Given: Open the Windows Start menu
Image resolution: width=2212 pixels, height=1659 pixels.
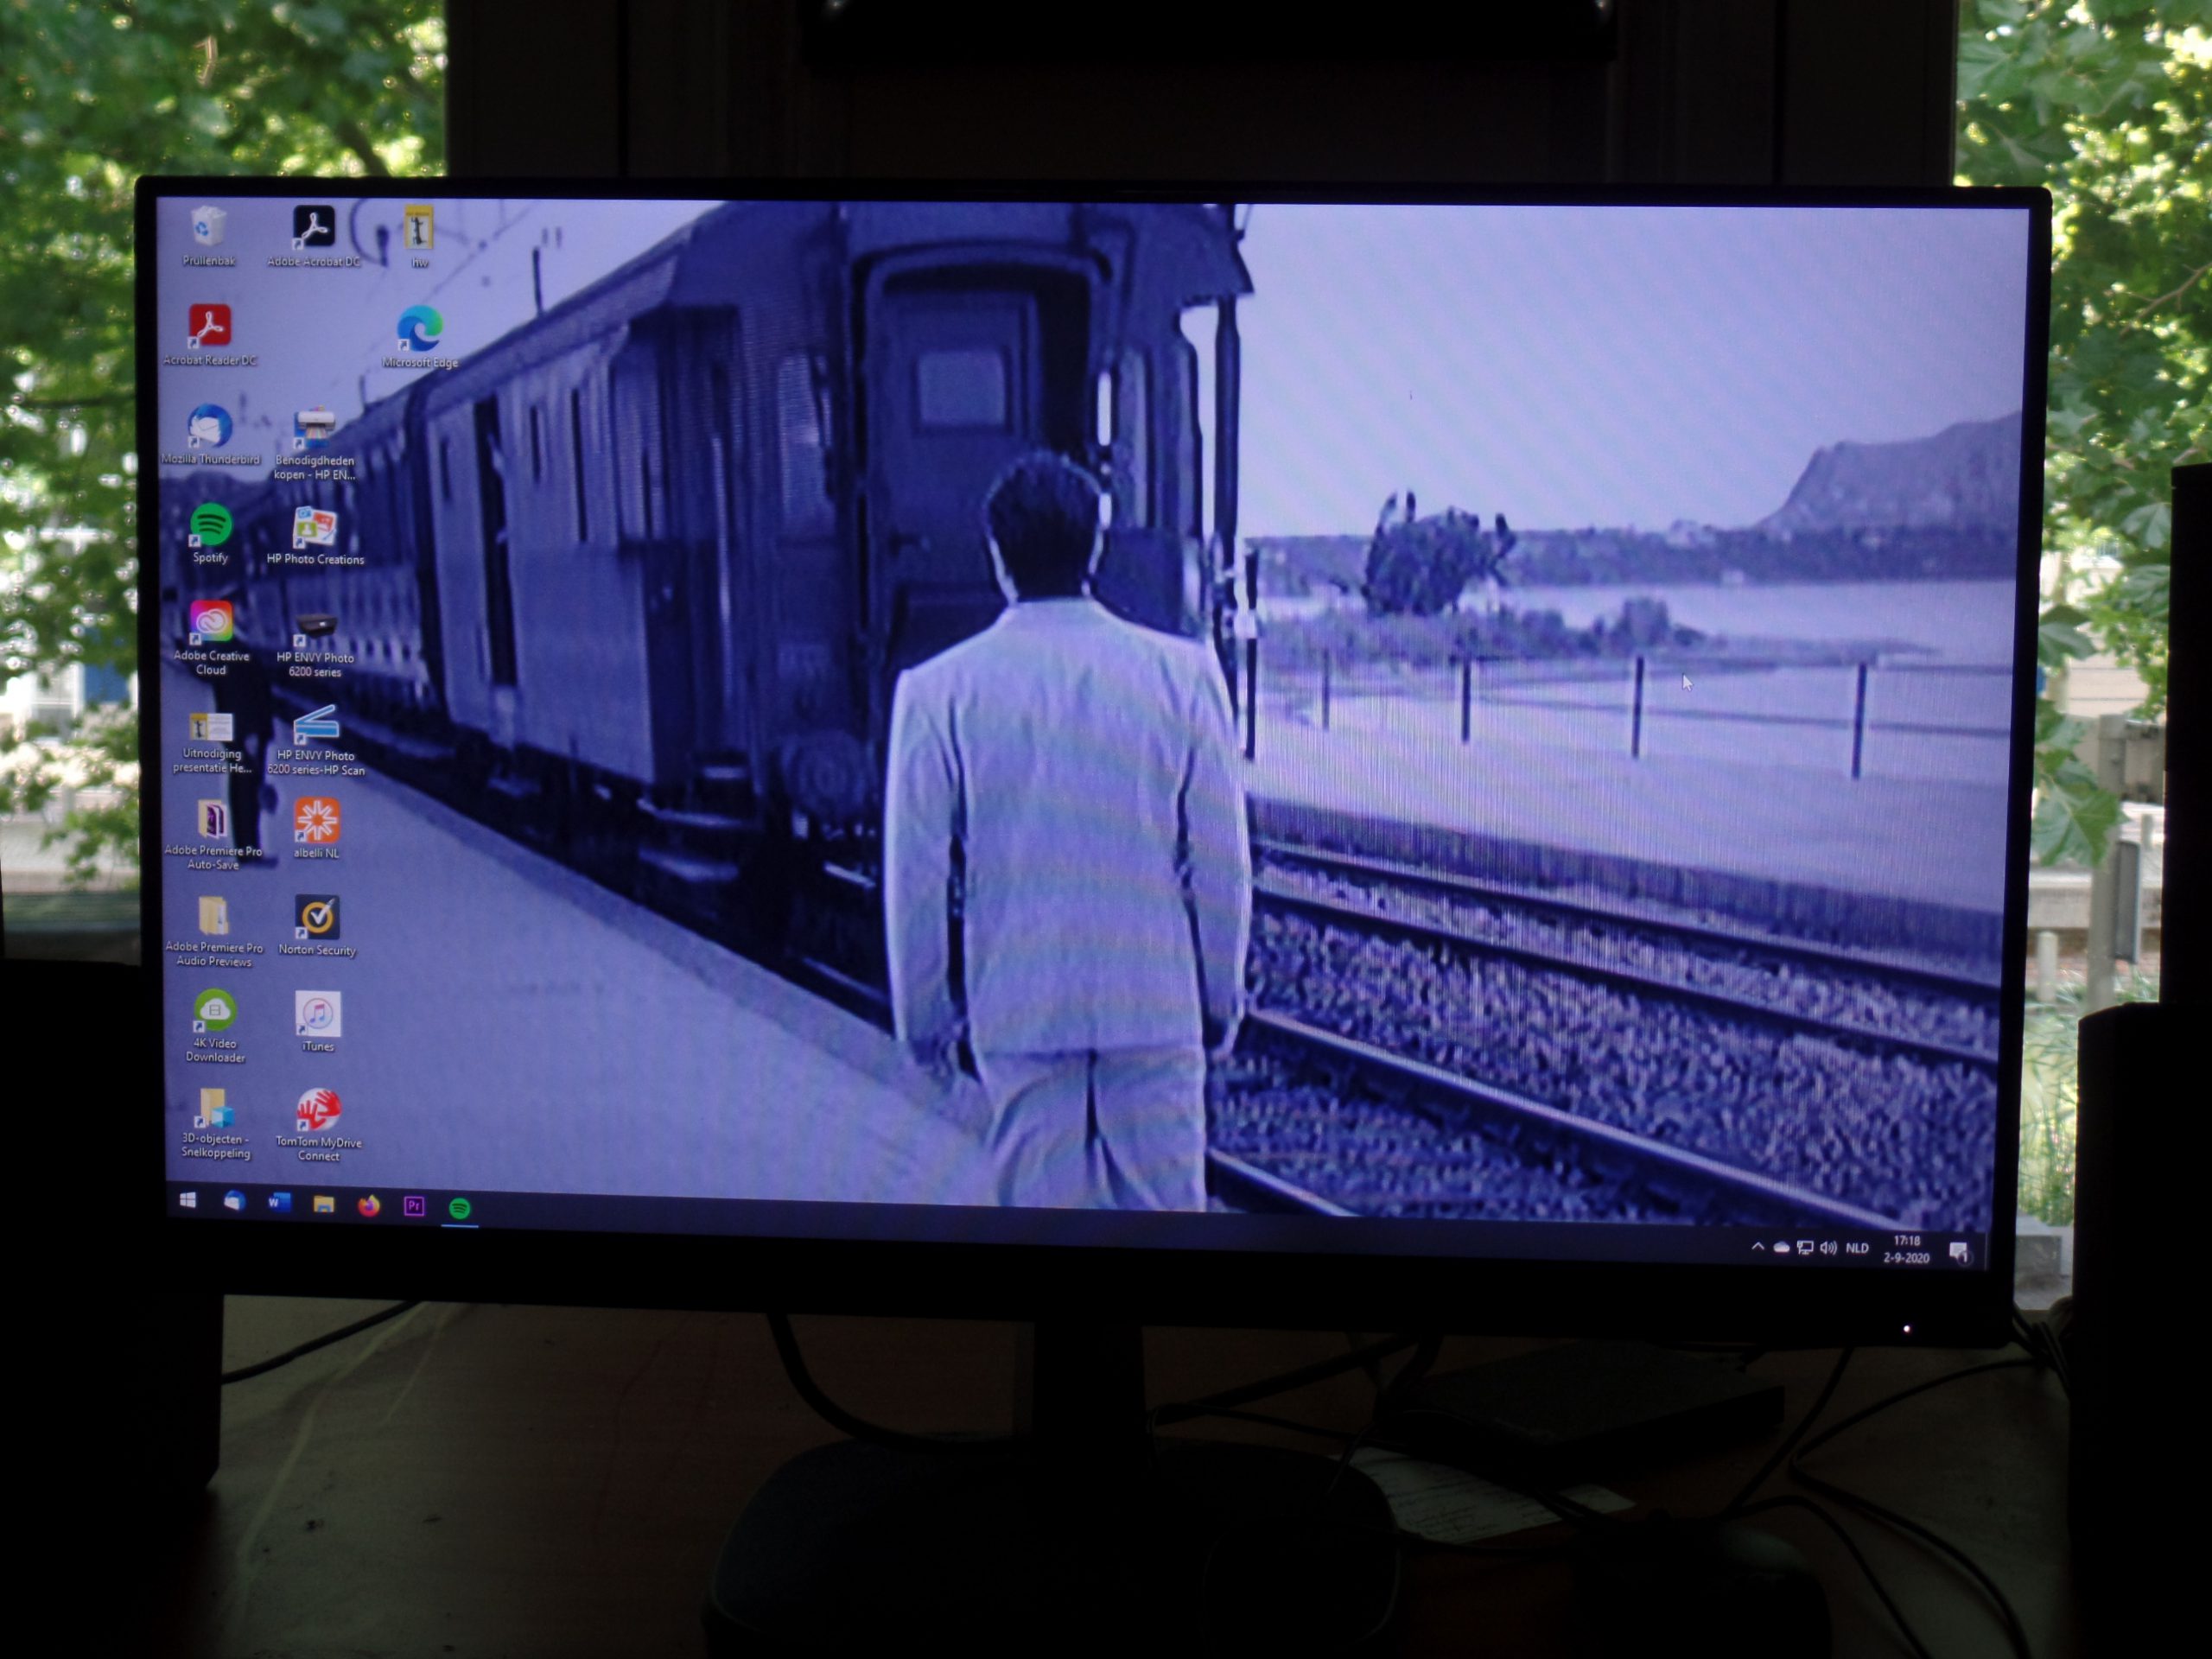Looking at the screenshot, I should coord(188,1200).
